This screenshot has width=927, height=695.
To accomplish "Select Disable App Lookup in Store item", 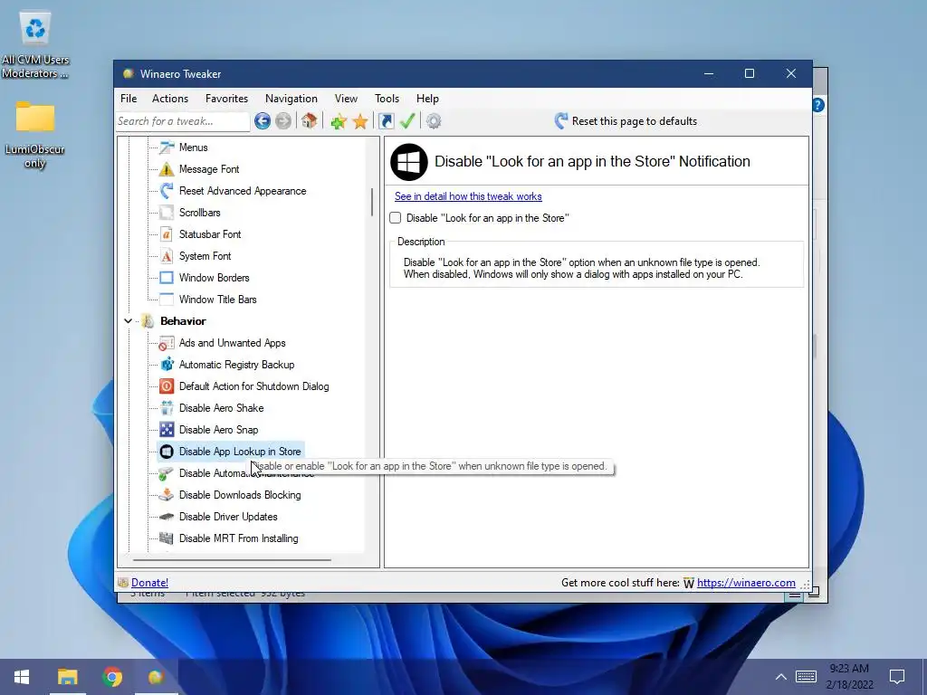I will click(x=231, y=452).
